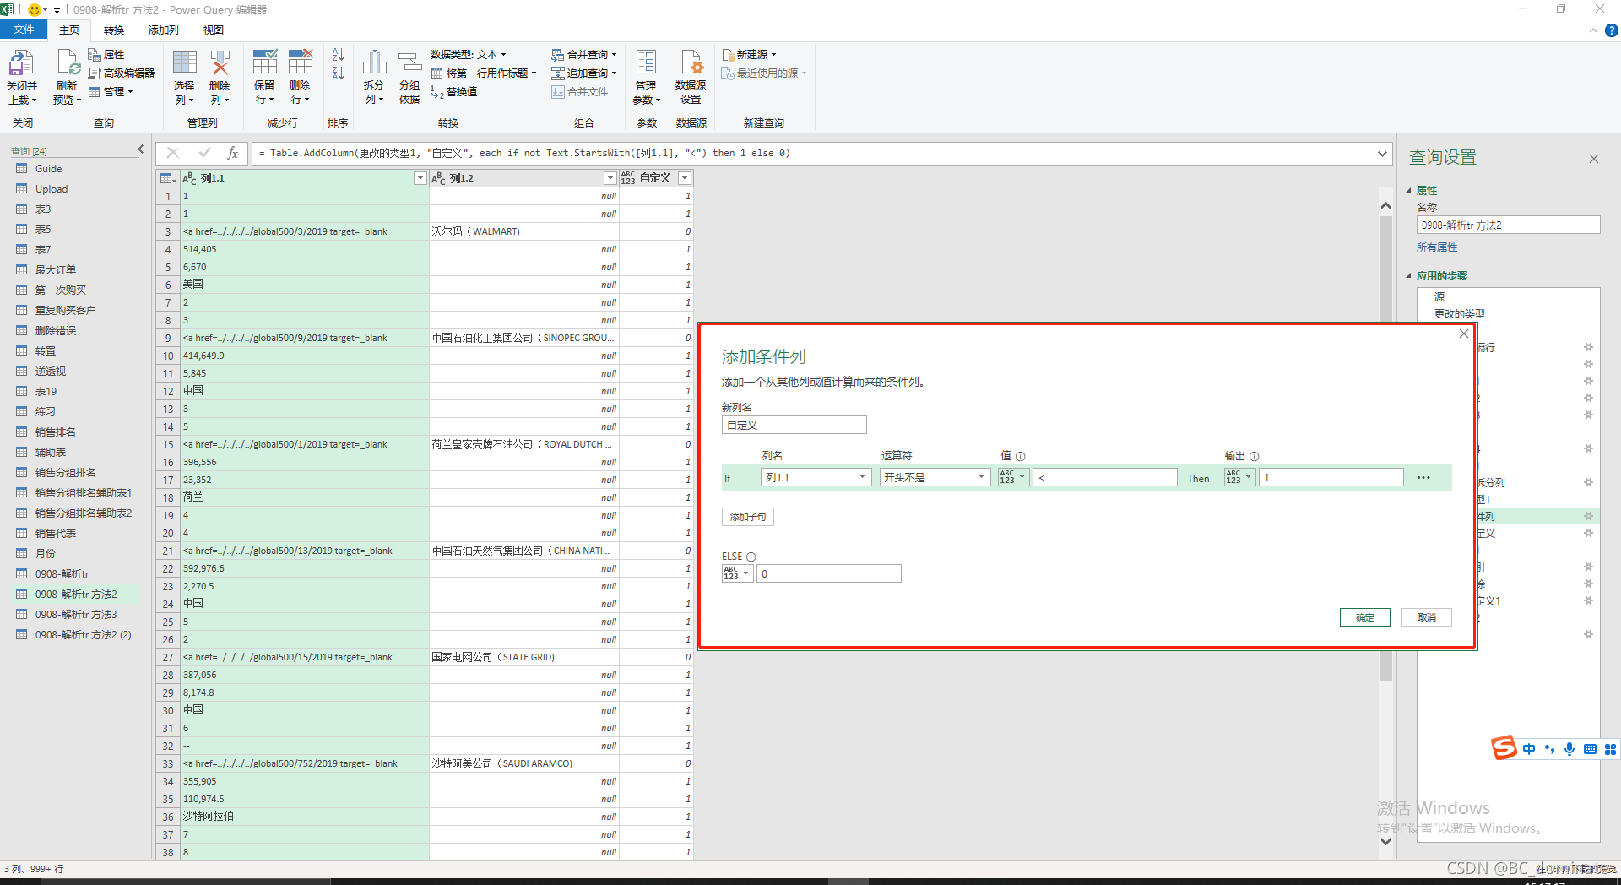Click the 删除列 remove columns icon

coord(220,62)
